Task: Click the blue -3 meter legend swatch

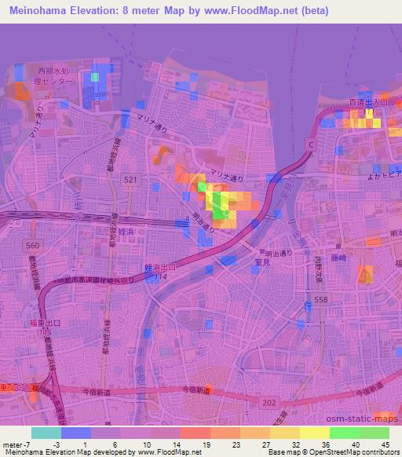Action: pyautogui.click(x=76, y=433)
